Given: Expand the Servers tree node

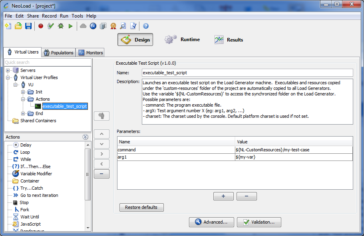Looking at the screenshot, I should (x=8, y=70).
